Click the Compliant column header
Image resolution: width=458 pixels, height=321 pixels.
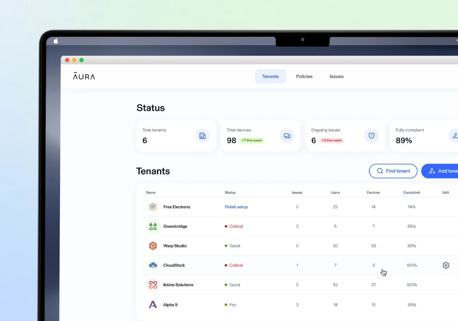pos(411,192)
